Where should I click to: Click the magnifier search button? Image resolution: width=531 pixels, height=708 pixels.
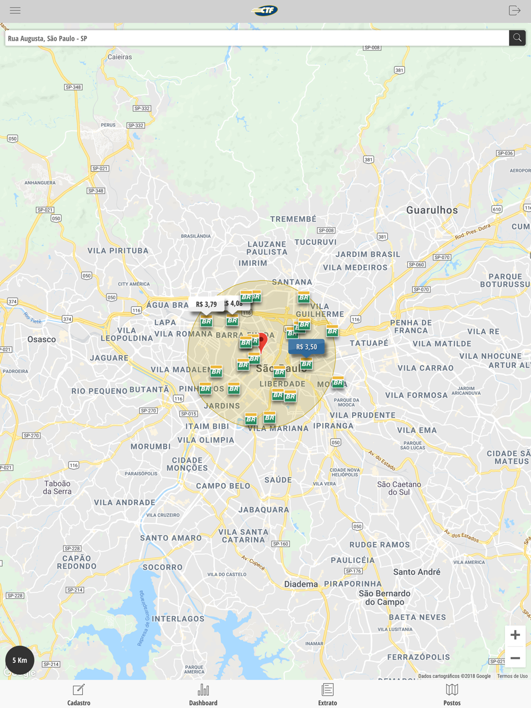[x=517, y=38]
